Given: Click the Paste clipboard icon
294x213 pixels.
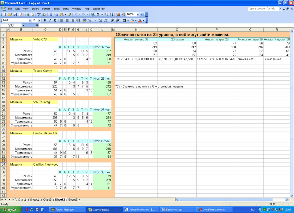Looking at the screenshot, I should 61,15.
